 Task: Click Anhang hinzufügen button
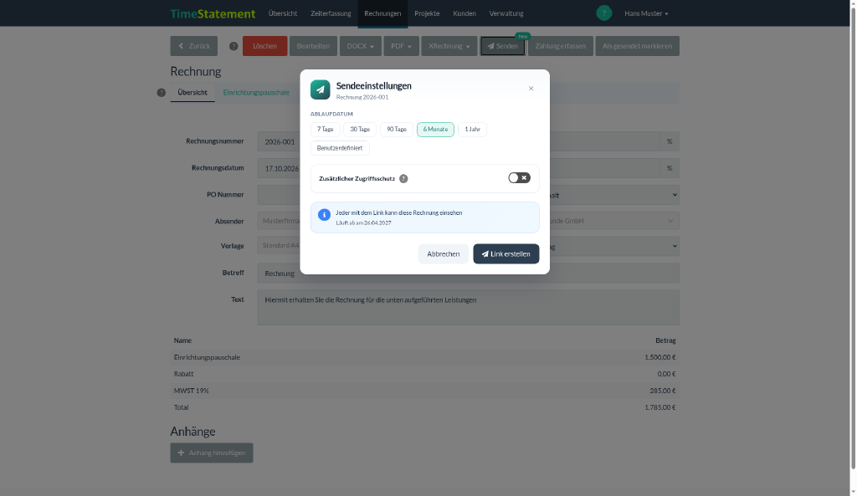click(212, 453)
